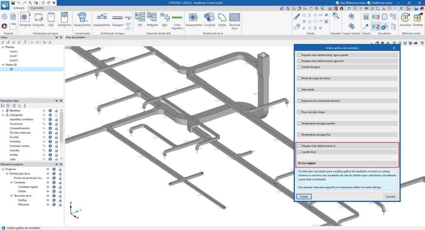Pick the Cor original option
This screenshot has height=230, width=425.
[x=299, y=163]
